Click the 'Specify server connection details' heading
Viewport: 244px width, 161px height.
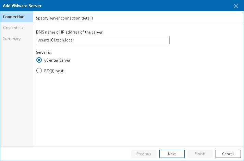tap(64, 18)
